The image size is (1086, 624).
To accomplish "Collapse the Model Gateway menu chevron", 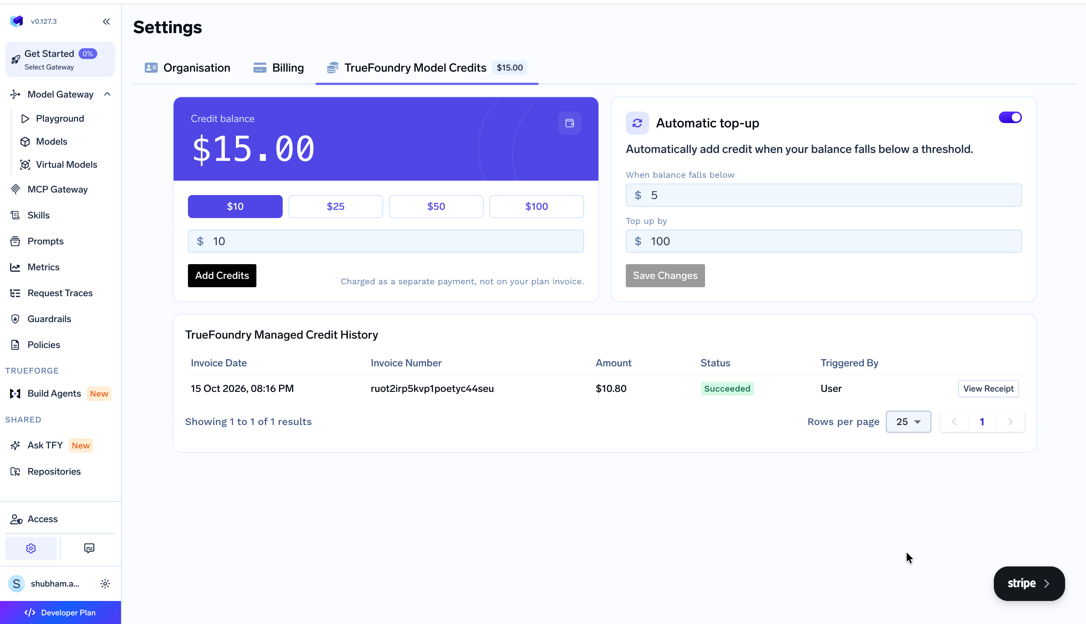I will [107, 94].
